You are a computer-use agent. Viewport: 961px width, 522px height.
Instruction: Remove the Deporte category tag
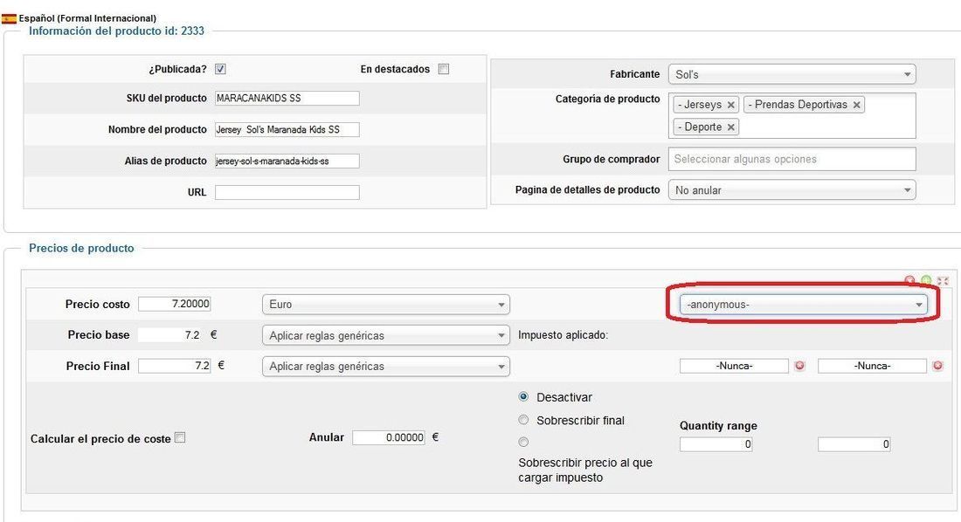tap(730, 127)
